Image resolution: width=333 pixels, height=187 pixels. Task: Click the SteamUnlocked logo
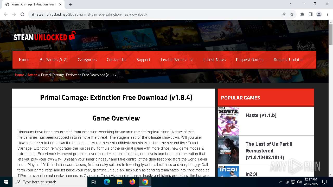tap(44, 36)
